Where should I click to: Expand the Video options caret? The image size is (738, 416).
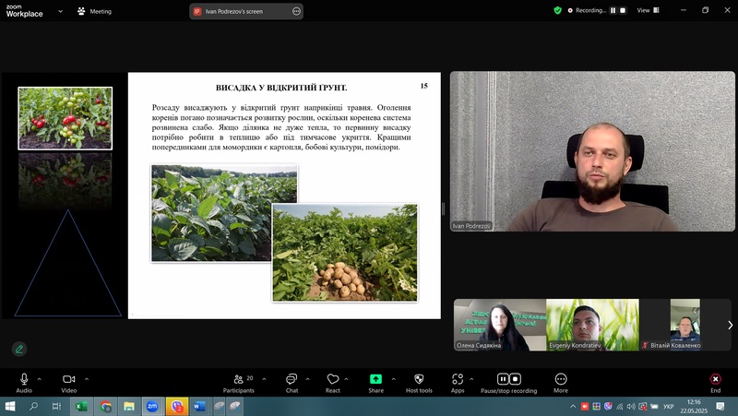click(x=87, y=379)
